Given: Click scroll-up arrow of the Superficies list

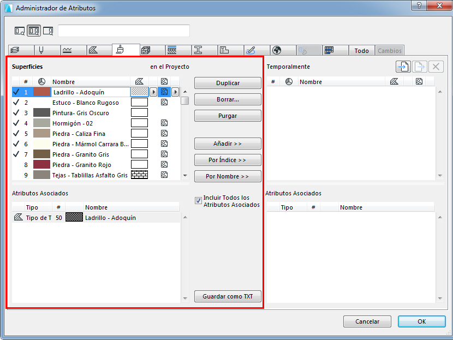Looking at the screenshot, I should (185, 92).
